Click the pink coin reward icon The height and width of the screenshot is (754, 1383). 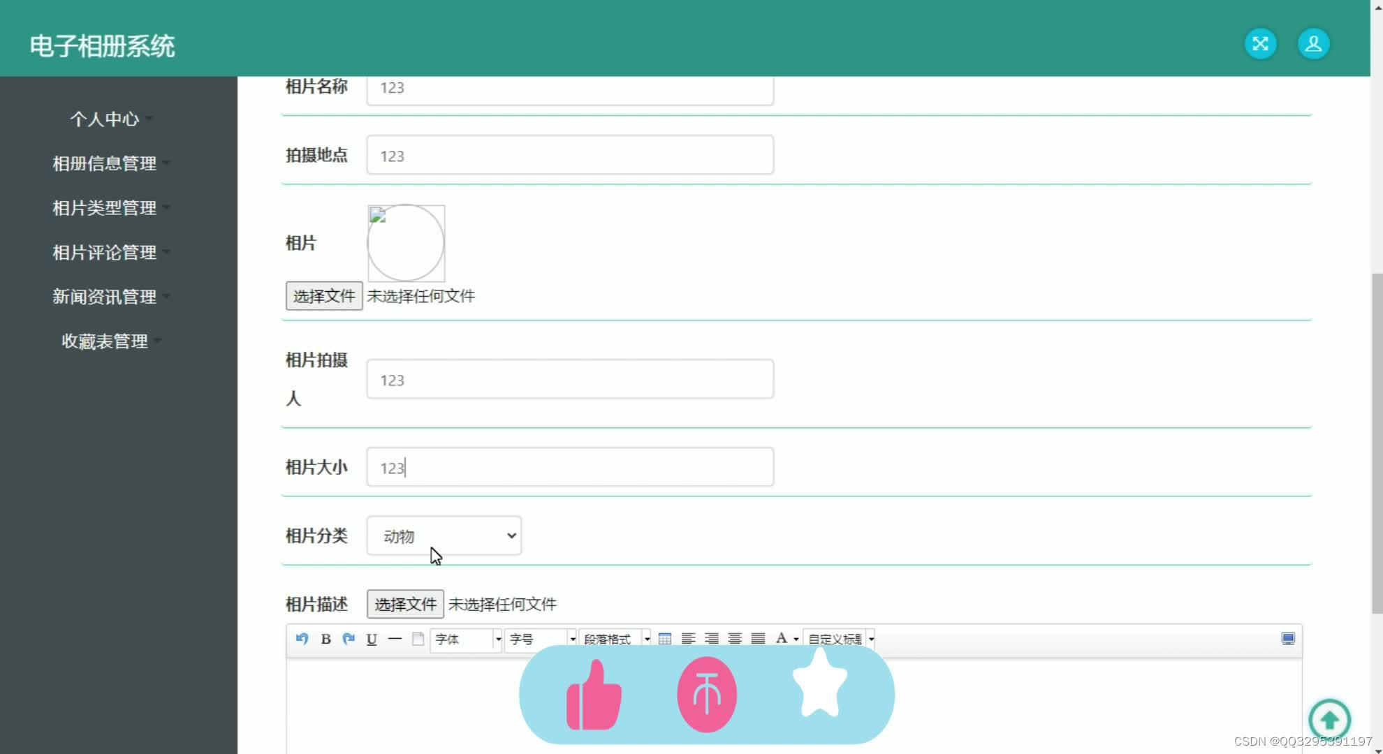[707, 695]
